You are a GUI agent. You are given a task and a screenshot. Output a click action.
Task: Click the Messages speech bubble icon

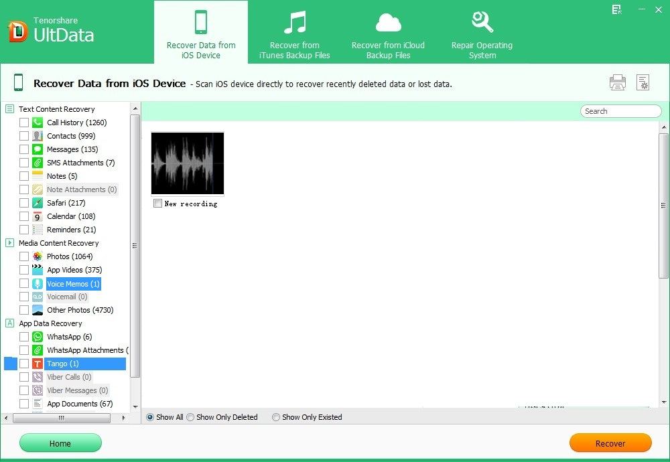point(38,149)
